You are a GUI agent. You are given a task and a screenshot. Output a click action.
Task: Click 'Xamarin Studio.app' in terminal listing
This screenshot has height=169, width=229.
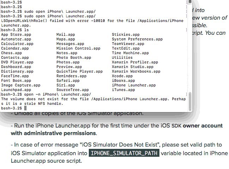click(132, 67)
